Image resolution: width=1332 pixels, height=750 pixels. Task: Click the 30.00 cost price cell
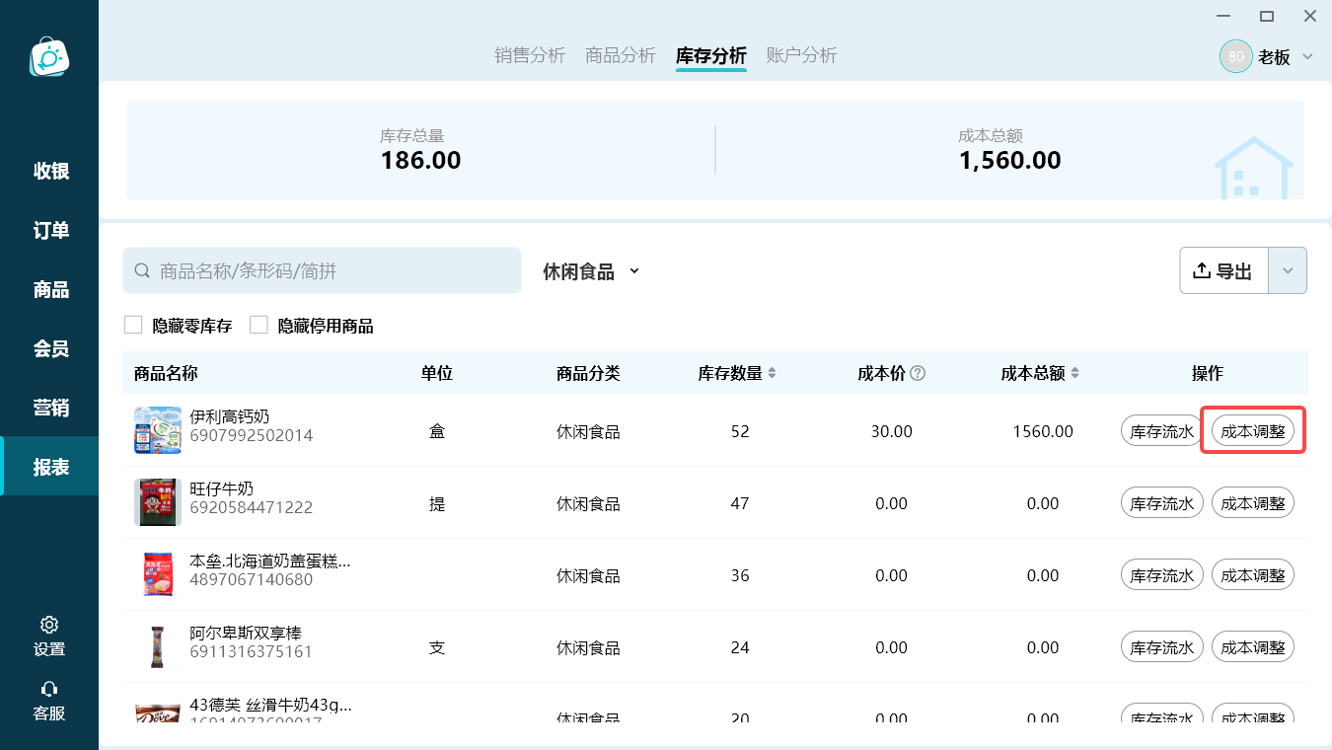[x=891, y=431]
